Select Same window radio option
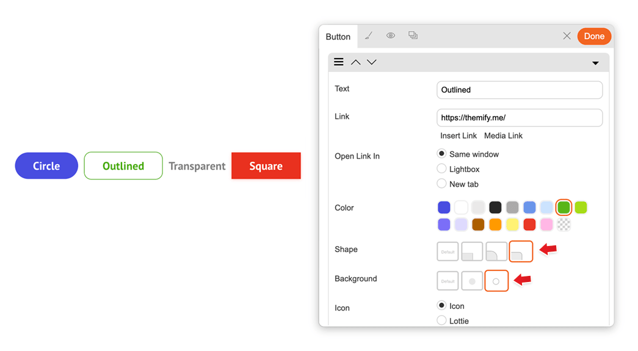638x351 pixels. (441, 154)
